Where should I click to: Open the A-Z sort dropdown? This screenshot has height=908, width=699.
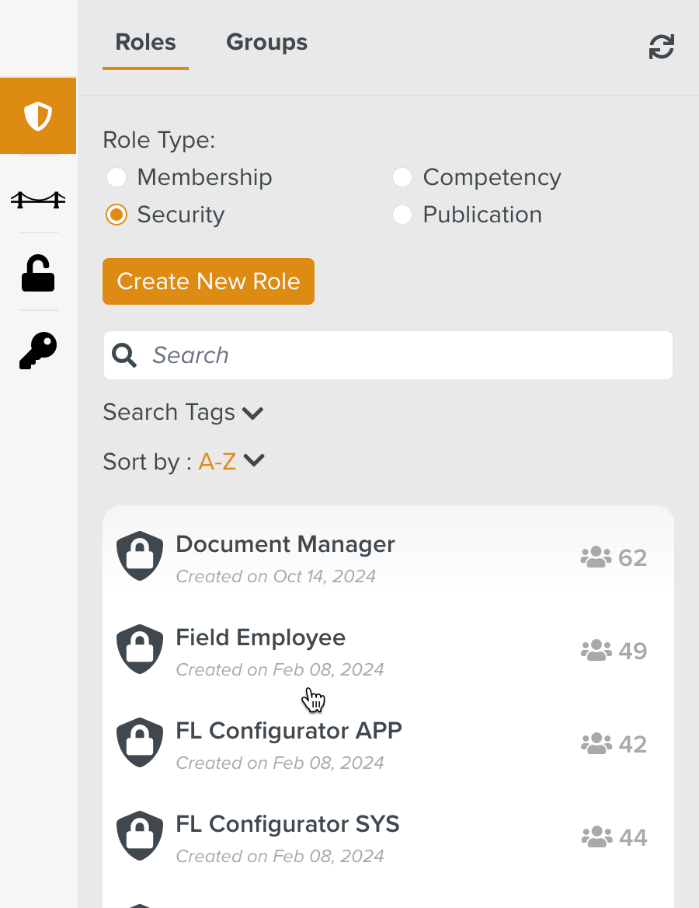pos(217,460)
